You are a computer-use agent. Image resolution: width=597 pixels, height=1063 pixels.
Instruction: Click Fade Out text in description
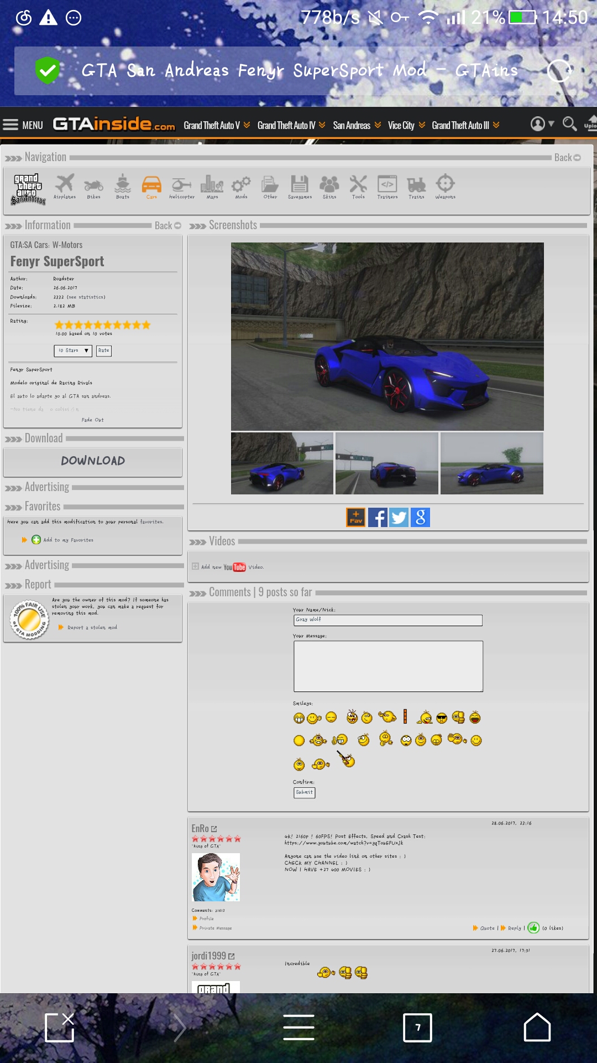pyautogui.click(x=93, y=420)
